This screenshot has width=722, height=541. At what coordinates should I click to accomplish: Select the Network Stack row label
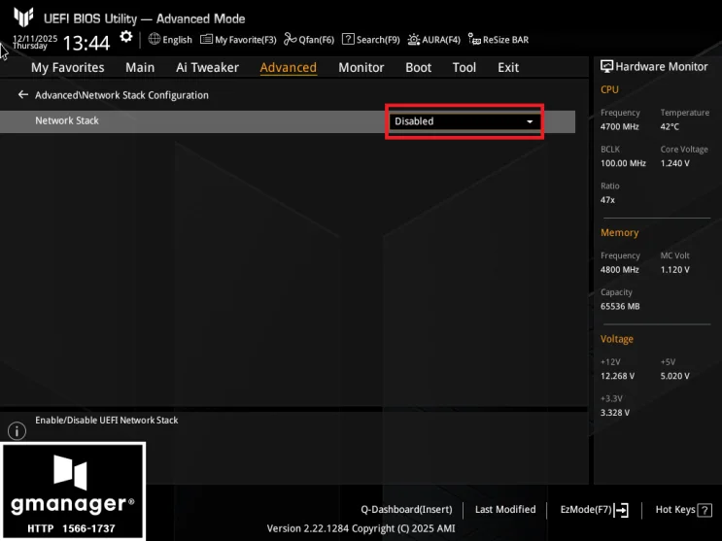pos(67,120)
